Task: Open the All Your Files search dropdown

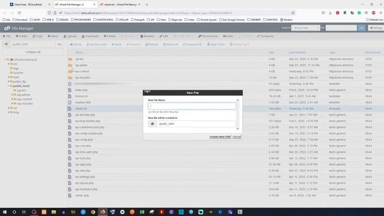Action: (305, 28)
